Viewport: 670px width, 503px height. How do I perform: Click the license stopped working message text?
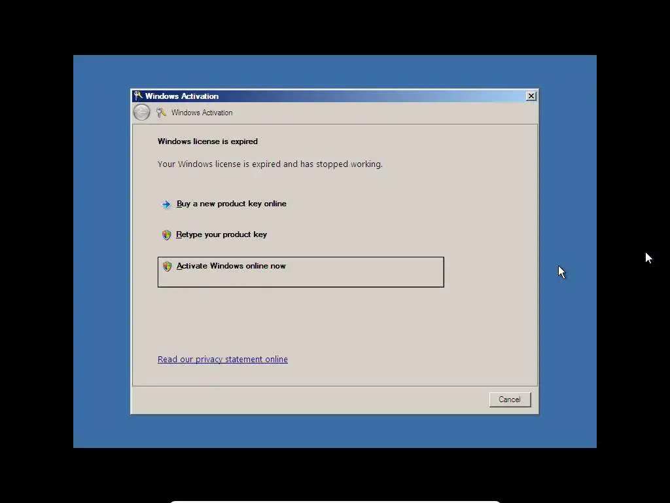coord(270,164)
